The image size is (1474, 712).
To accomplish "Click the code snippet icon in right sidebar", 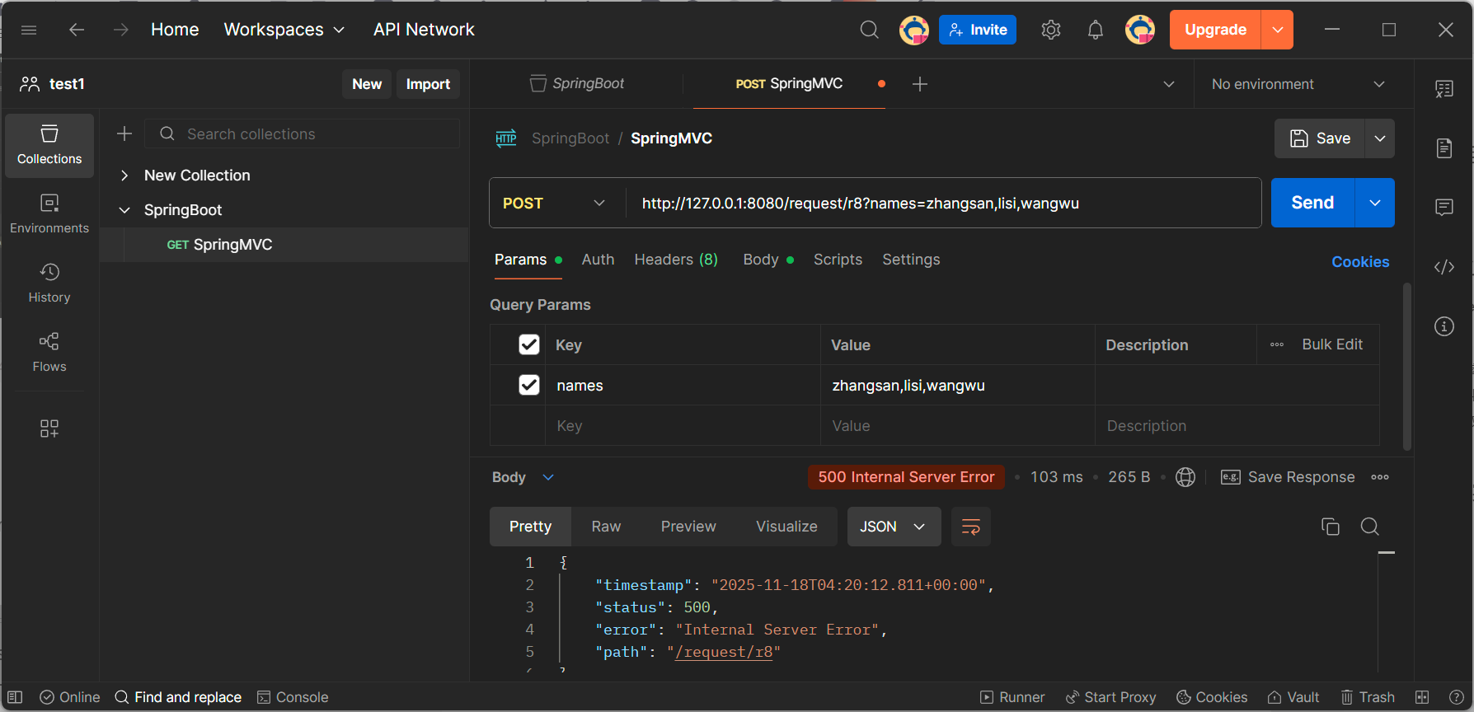I will pos(1443,267).
